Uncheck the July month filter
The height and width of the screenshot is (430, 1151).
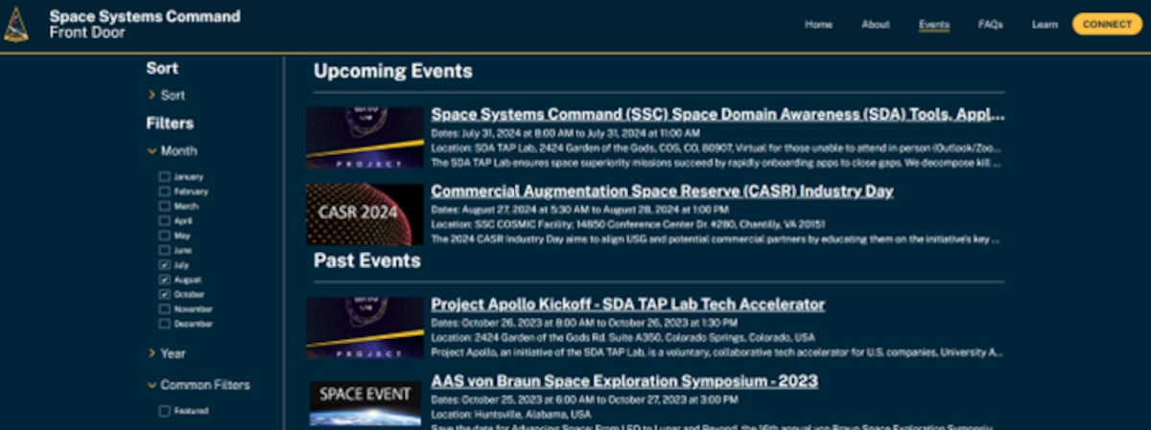[165, 264]
